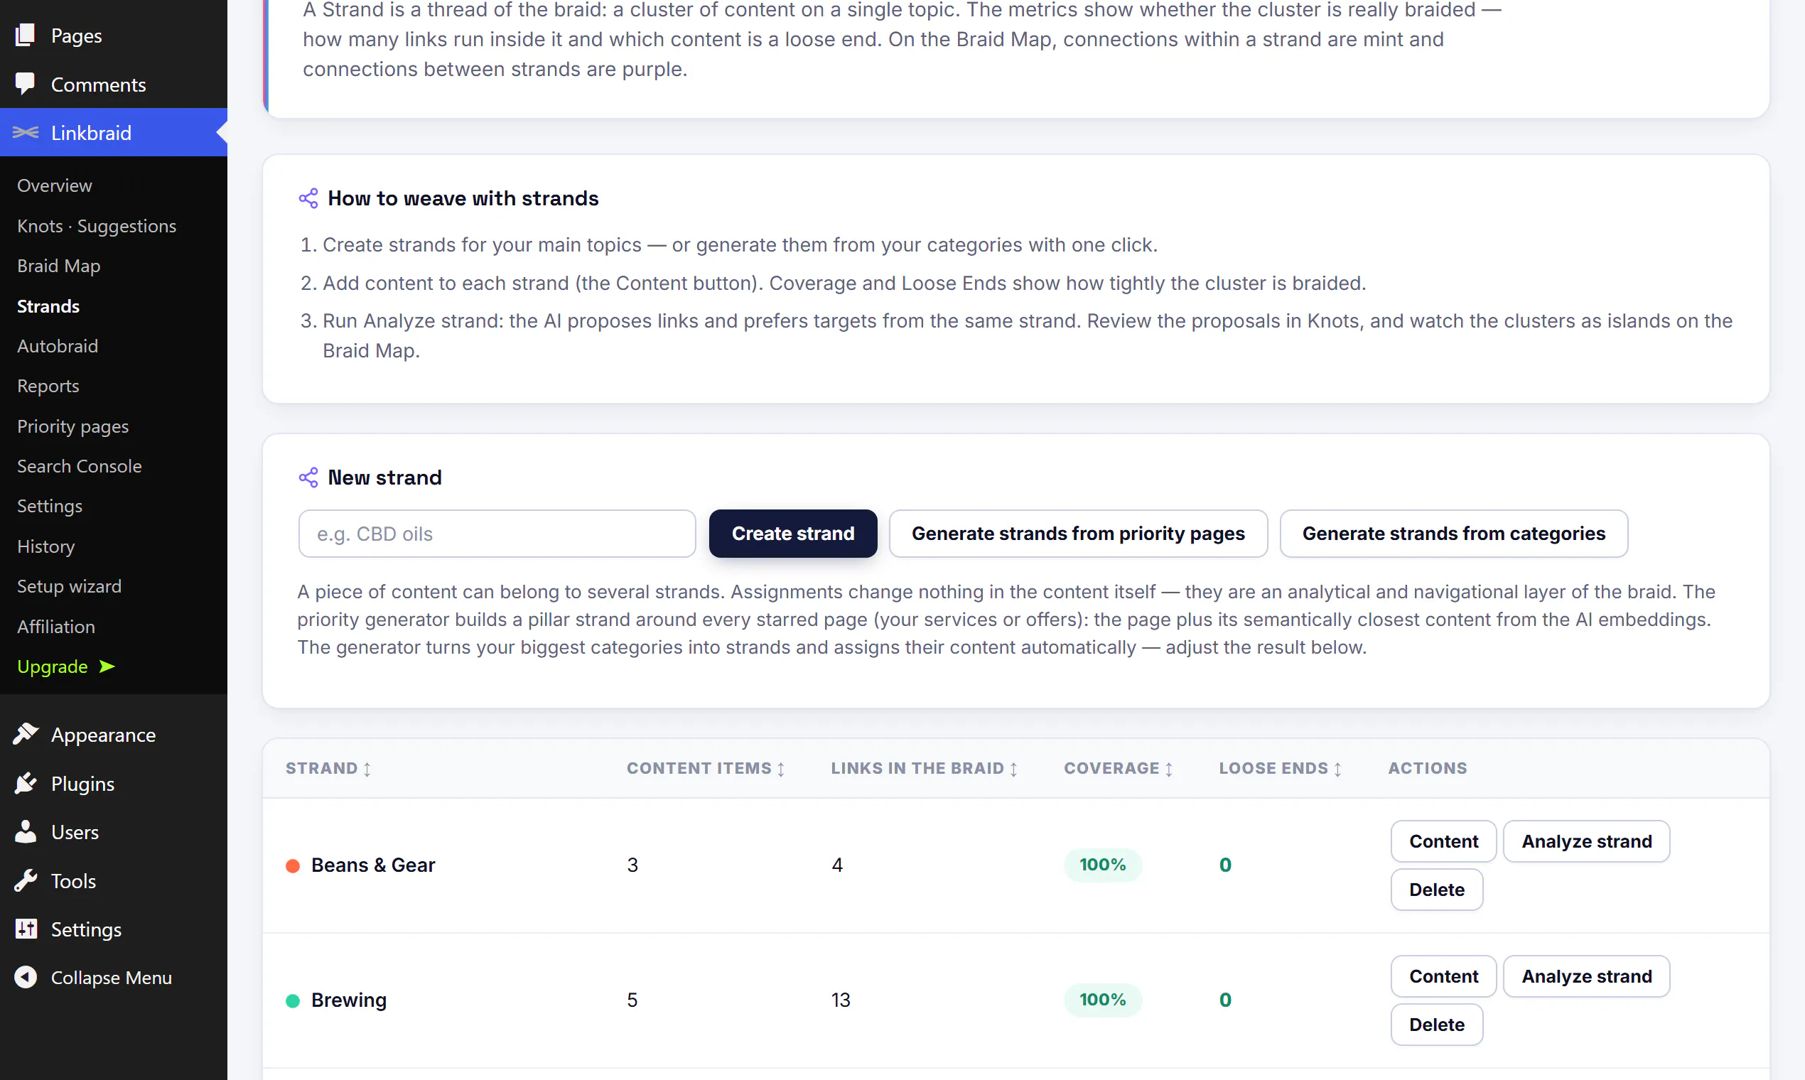Sort table by Coverage column
Viewport: 1805px width, 1080px height.
pyautogui.click(x=1118, y=769)
